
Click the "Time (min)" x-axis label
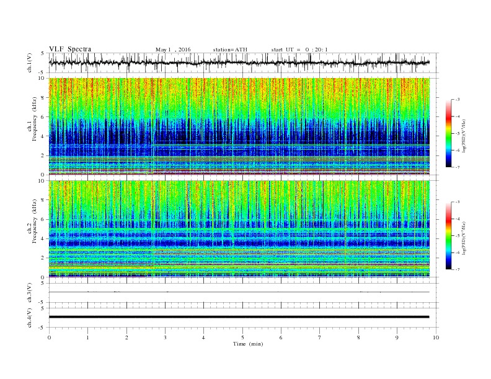tap(248, 344)
